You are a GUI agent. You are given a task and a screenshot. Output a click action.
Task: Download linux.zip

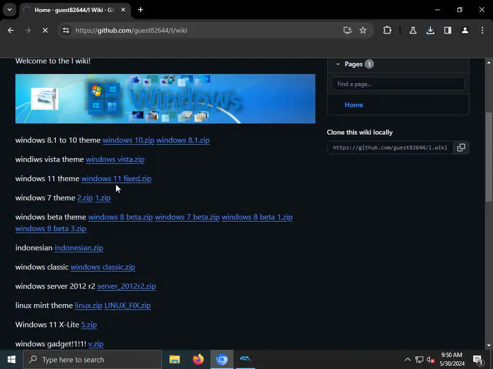tap(89, 305)
